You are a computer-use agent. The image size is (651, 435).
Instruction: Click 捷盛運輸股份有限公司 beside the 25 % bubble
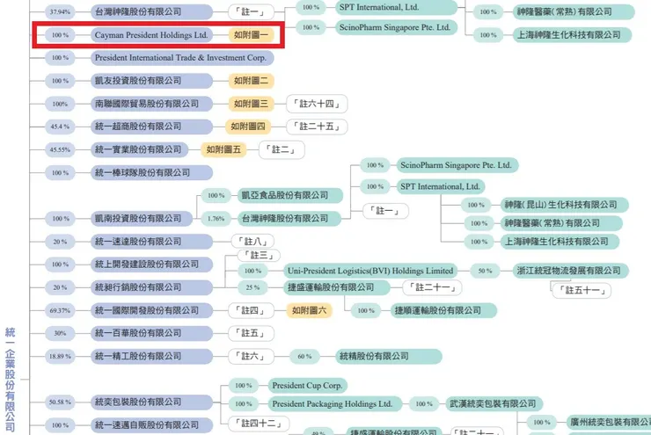pyautogui.click(x=337, y=287)
